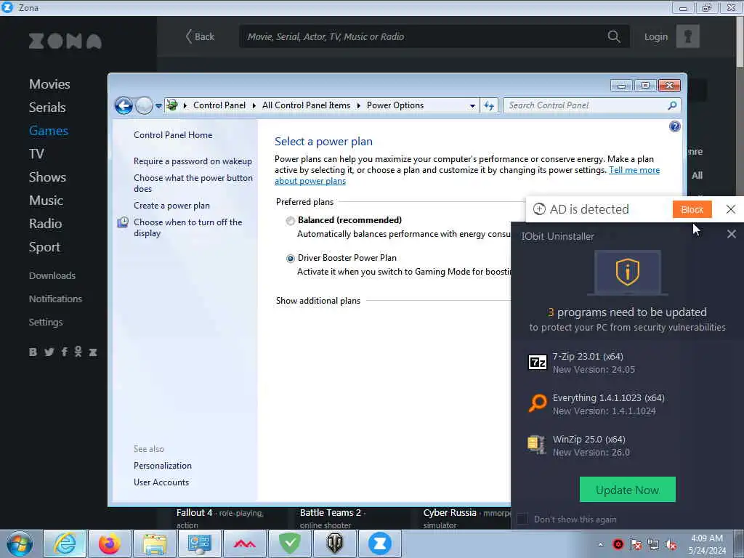This screenshot has height=558, width=744.
Task: Expand Show additional plans section
Action: (318, 301)
